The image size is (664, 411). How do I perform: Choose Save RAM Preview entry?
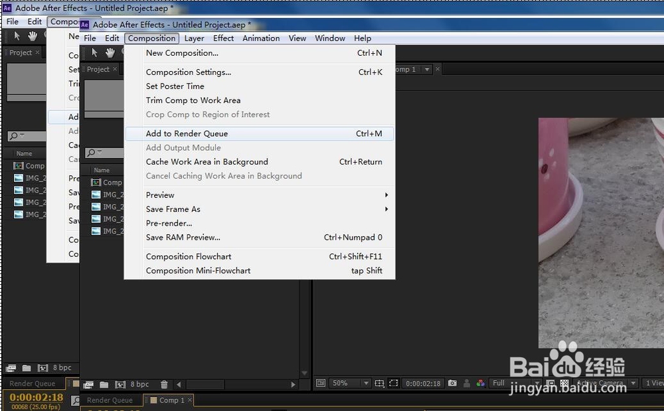coord(260,238)
